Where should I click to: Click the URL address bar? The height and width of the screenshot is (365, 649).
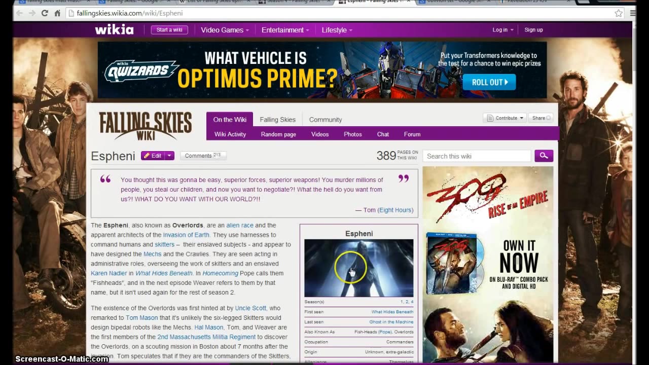pyautogui.click(x=340, y=13)
